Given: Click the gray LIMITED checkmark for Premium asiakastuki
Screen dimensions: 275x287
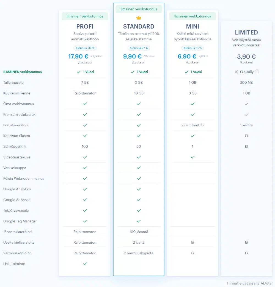Looking at the screenshot, I should pos(246,115).
